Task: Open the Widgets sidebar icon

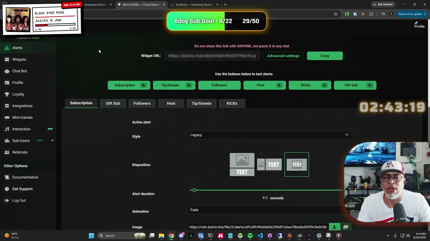Action: pyautogui.click(x=7, y=60)
